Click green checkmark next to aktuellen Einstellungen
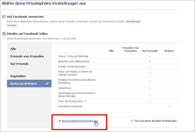Screen dimensions: 195x132 click(x=132, y=121)
